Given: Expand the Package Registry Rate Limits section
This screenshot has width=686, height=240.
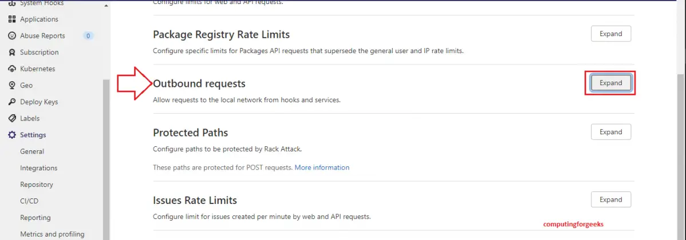Looking at the screenshot, I should pyautogui.click(x=610, y=34).
